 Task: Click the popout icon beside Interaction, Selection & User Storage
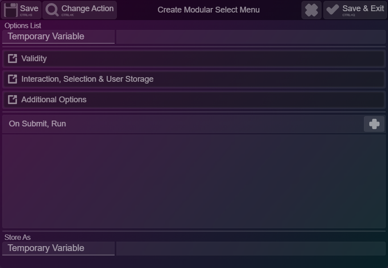(12, 79)
